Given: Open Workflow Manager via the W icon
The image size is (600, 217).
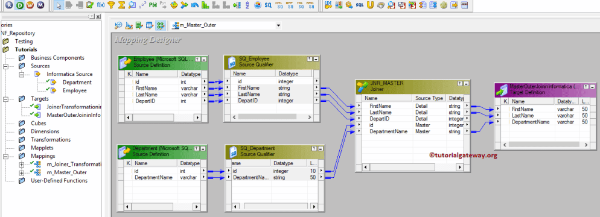Looking at the screenshot, I should 30,5.
